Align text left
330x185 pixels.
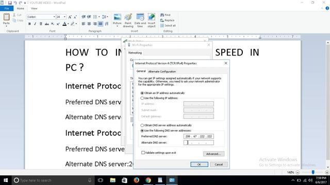click(84, 24)
